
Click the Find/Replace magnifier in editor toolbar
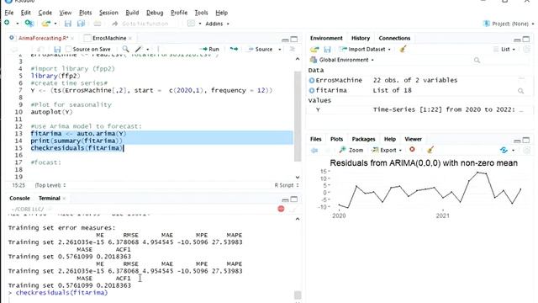tap(125, 49)
